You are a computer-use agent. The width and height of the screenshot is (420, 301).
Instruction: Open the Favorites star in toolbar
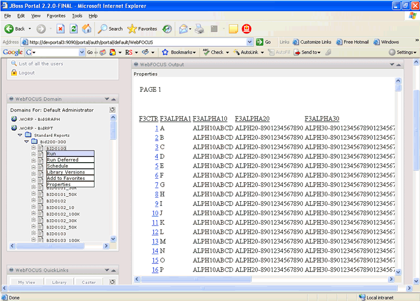point(142,29)
